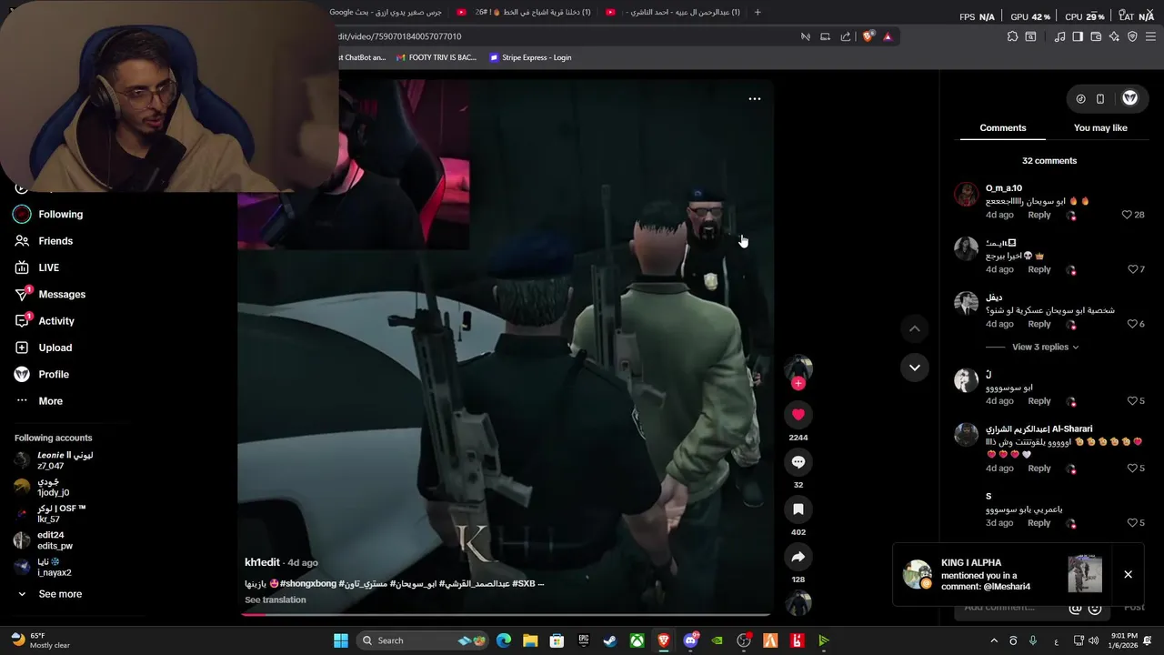Reply to O_m_a.10 comment
1164x655 pixels.
pos(1039,215)
